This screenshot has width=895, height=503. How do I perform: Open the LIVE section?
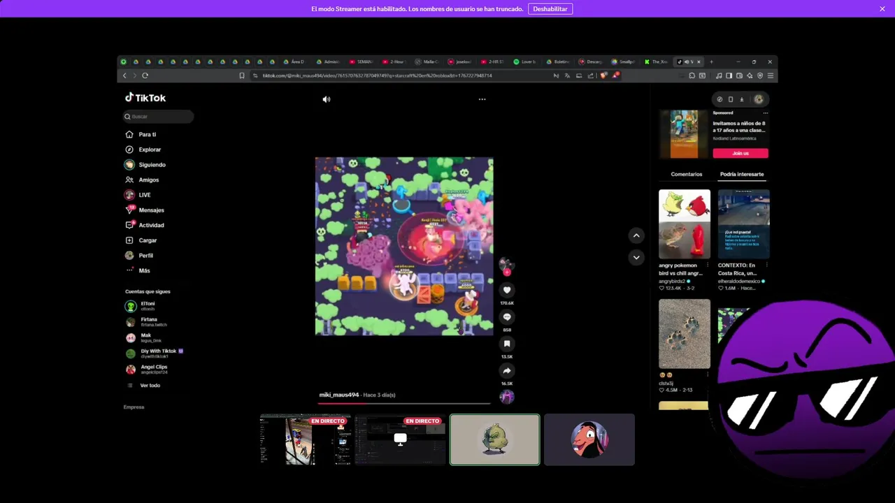tap(138, 195)
